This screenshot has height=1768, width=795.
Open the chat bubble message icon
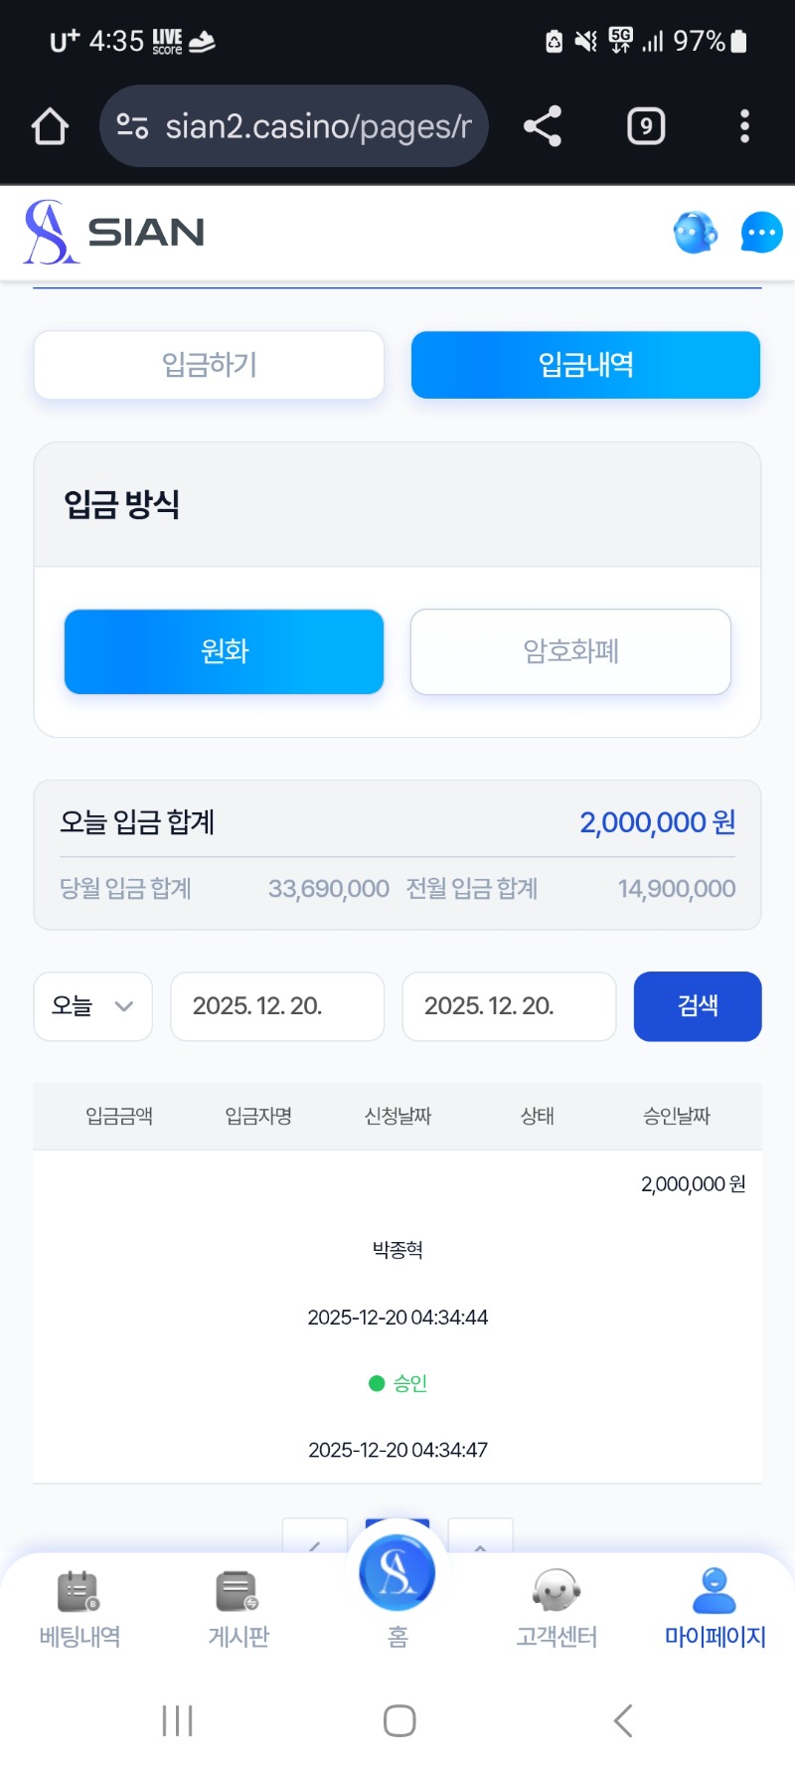761,233
